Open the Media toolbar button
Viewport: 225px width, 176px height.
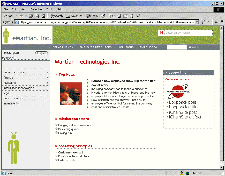pyautogui.click(x=92, y=16)
